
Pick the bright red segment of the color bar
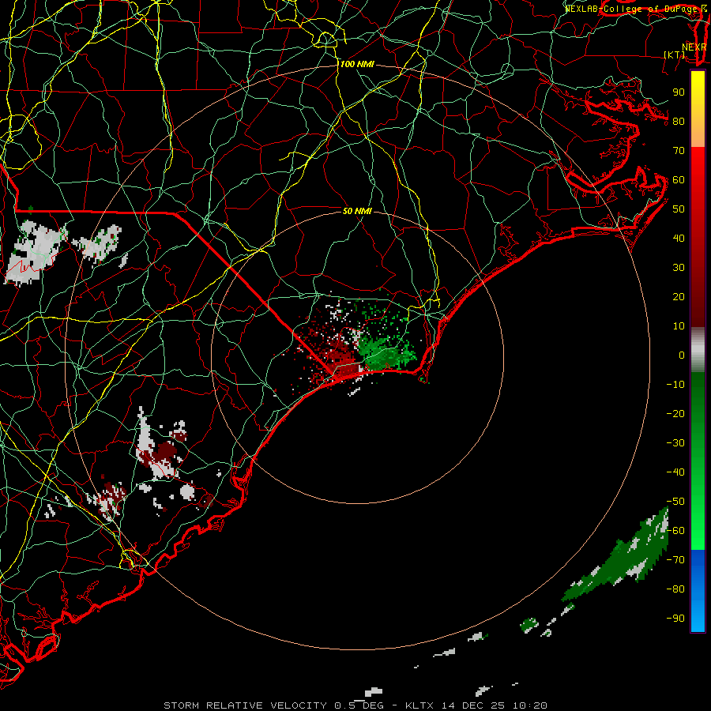(698, 182)
